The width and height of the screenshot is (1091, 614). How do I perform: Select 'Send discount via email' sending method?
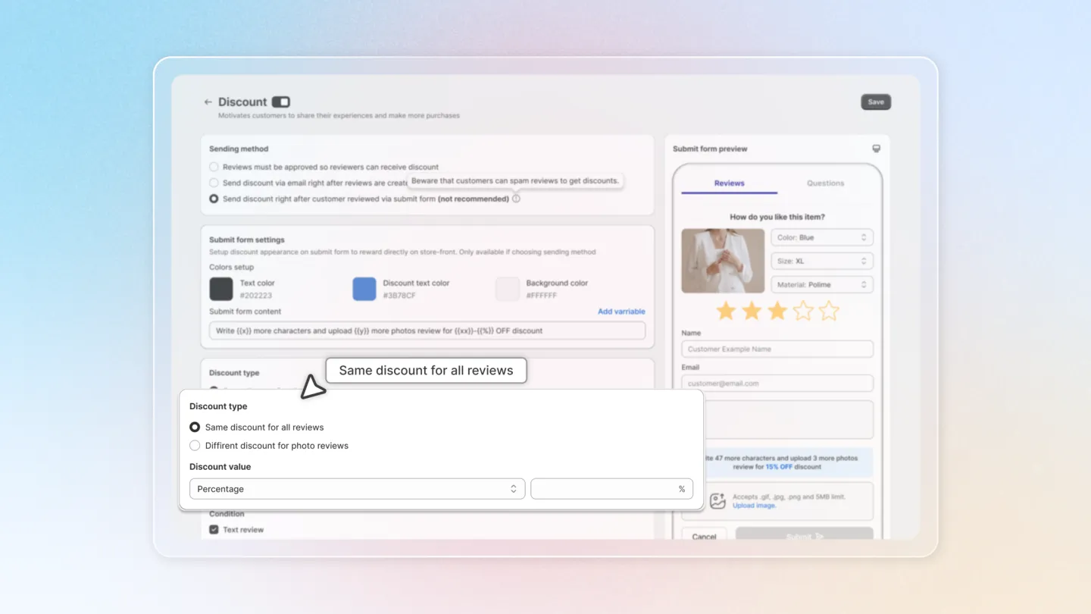tap(214, 183)
